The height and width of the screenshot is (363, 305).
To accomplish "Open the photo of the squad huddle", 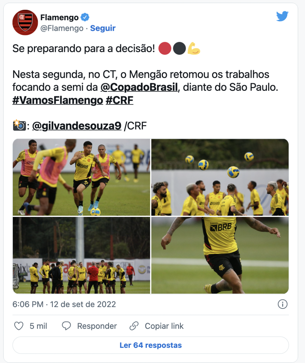I will coord(81,255).
